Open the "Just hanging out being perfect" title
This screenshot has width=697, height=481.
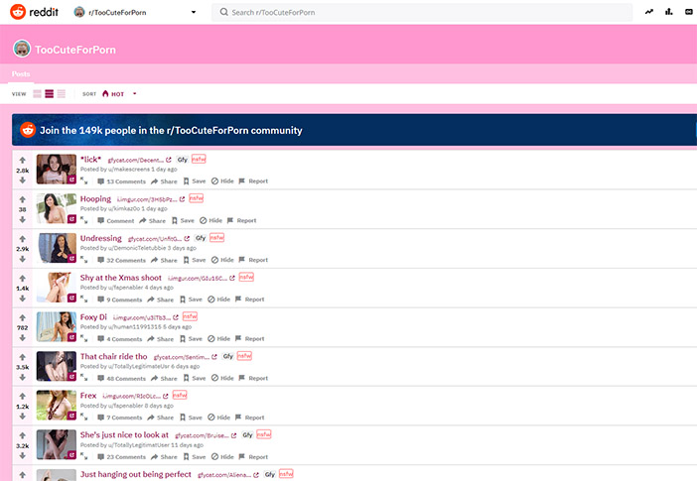136,474
